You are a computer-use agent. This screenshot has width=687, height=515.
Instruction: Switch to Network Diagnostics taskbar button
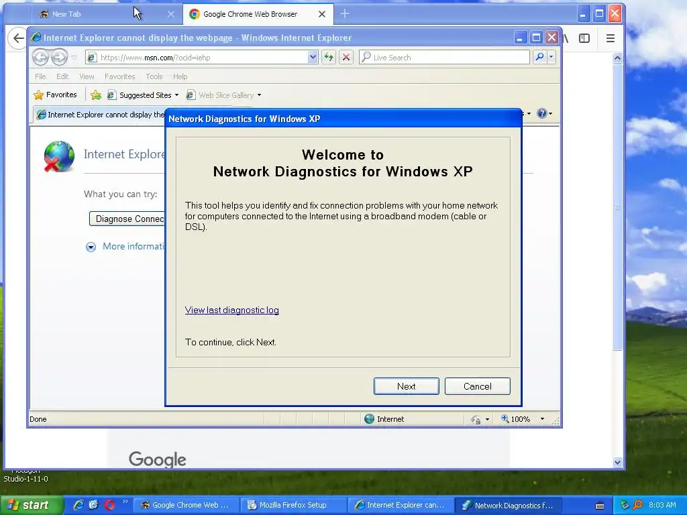[509, 506]
